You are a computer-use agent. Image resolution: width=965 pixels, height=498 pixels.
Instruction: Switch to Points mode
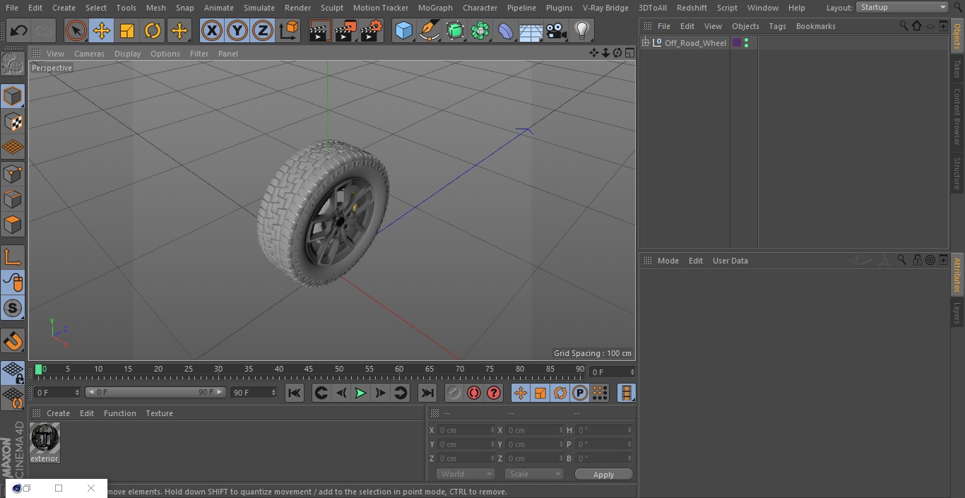13,173
